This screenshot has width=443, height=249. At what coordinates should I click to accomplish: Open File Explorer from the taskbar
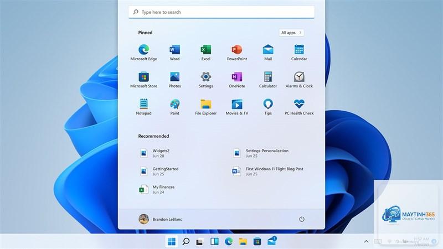click(x=243, y=241)
